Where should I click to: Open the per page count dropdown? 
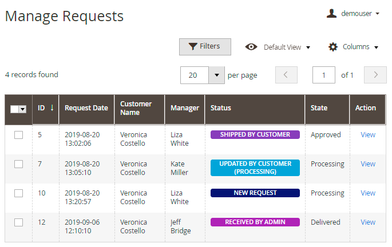pyautogui.click(x=217, y=75)
